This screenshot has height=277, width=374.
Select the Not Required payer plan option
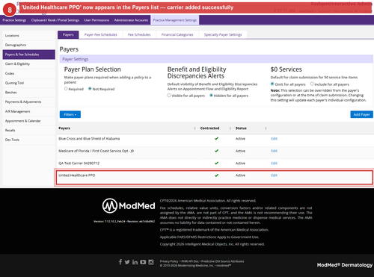click(90, 89)
